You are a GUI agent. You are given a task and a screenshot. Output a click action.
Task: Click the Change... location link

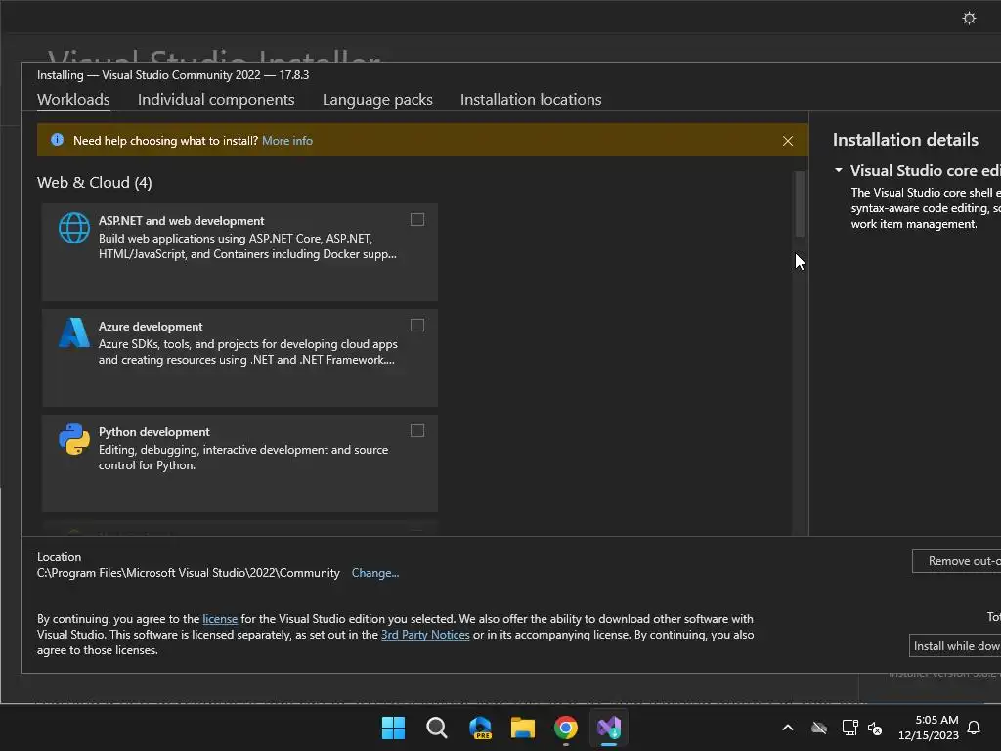click(x=374, y=573)
